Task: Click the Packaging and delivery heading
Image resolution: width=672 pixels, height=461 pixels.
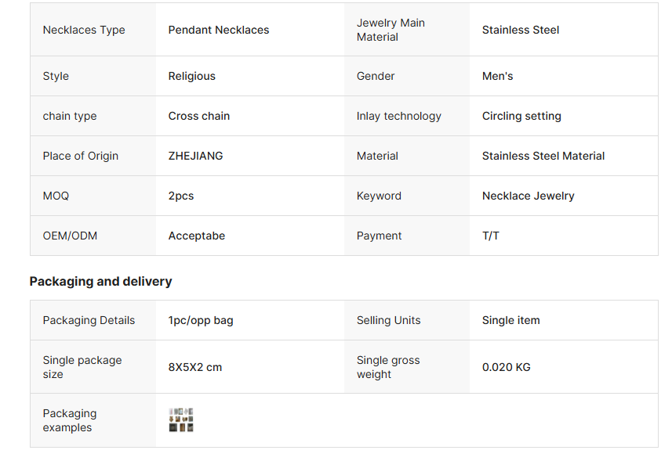Action: [100, 281]
